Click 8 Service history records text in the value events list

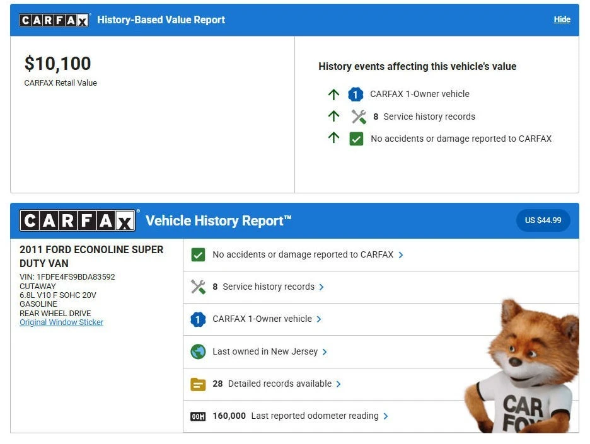[424, 117]
